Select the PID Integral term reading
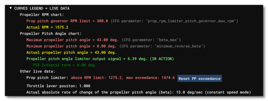The width and height of the screenshot is (268, 101). click(65, 65)
